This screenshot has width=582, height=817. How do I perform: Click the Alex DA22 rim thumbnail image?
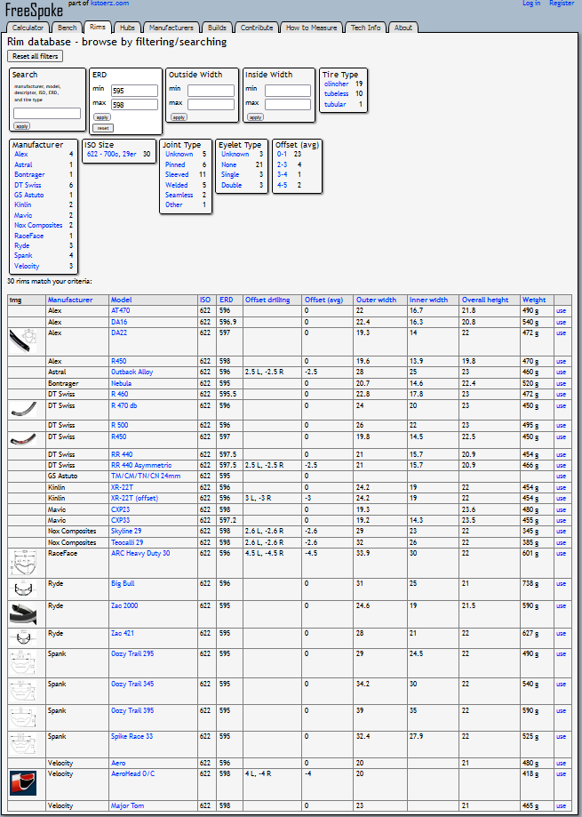(26, 341)
